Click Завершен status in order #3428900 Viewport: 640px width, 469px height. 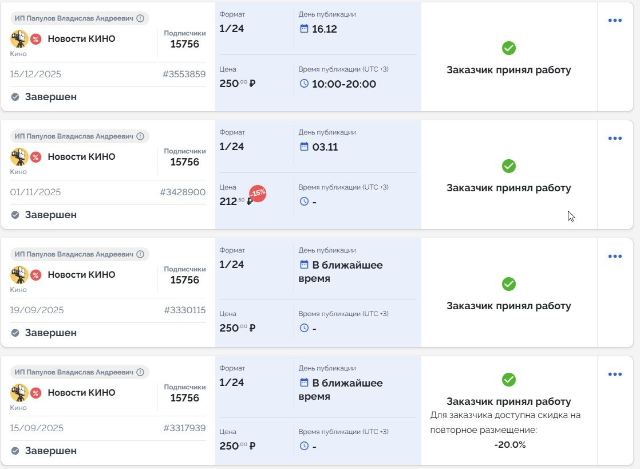coord(50,215)
